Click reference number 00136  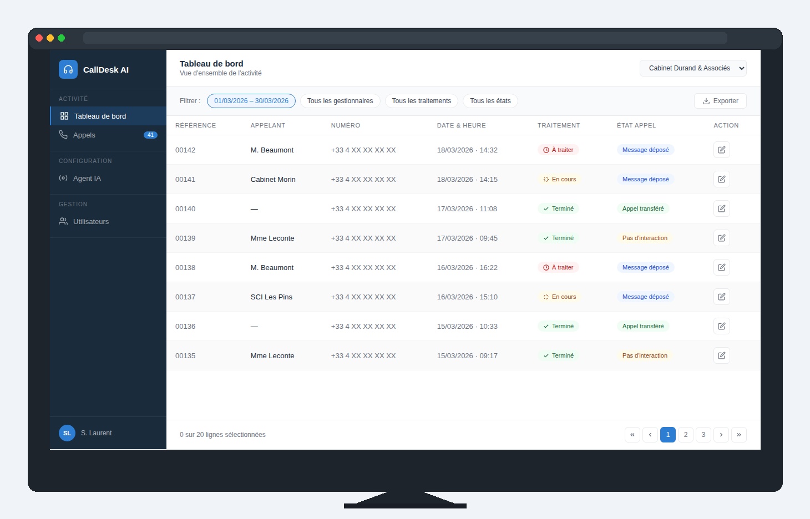click(185, 326)
